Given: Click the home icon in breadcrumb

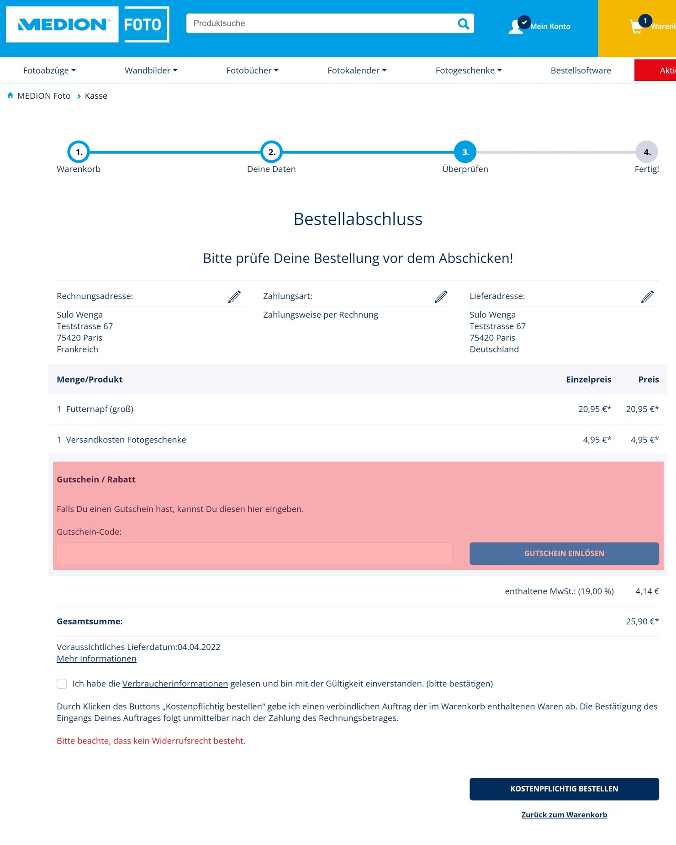Looking at the screenshot, I should tap(10, 96).
